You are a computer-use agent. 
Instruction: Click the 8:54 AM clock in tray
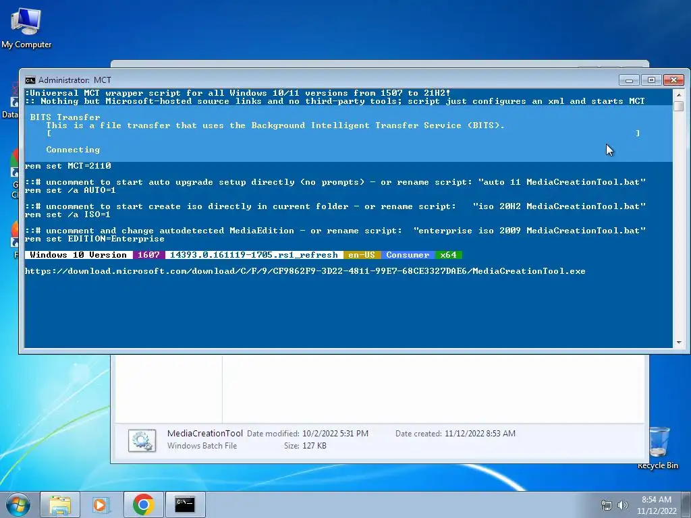click(x=656, y=505)
